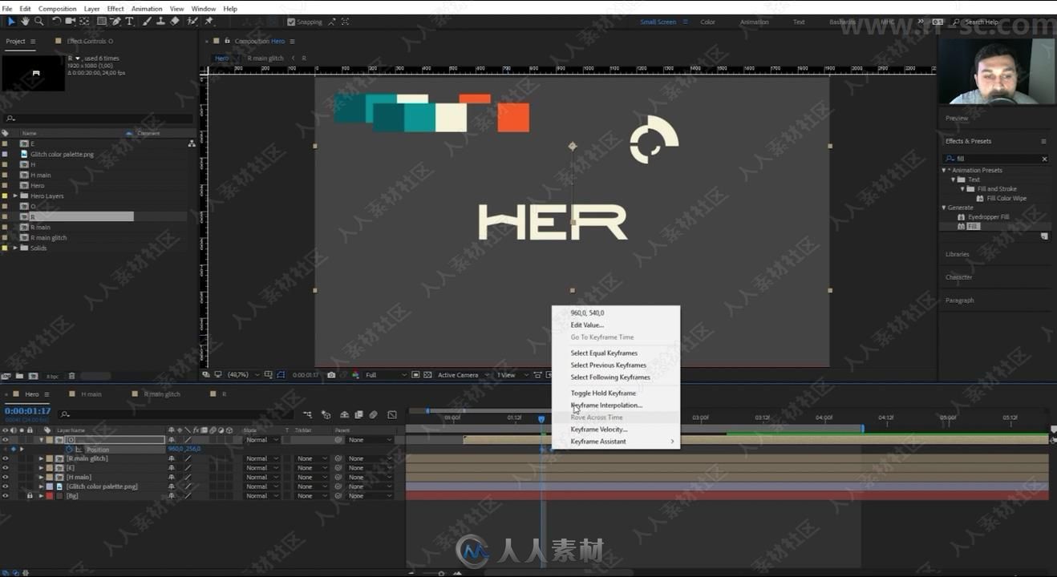Hide the Glitch color palette.png layer
This screenshot has height=577, width=1057.
click(x=5, y=486)
